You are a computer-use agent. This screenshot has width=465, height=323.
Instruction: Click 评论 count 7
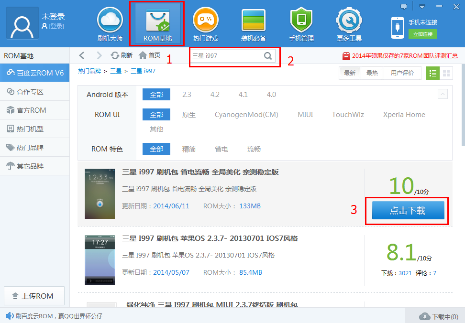[x=434, y=273]
